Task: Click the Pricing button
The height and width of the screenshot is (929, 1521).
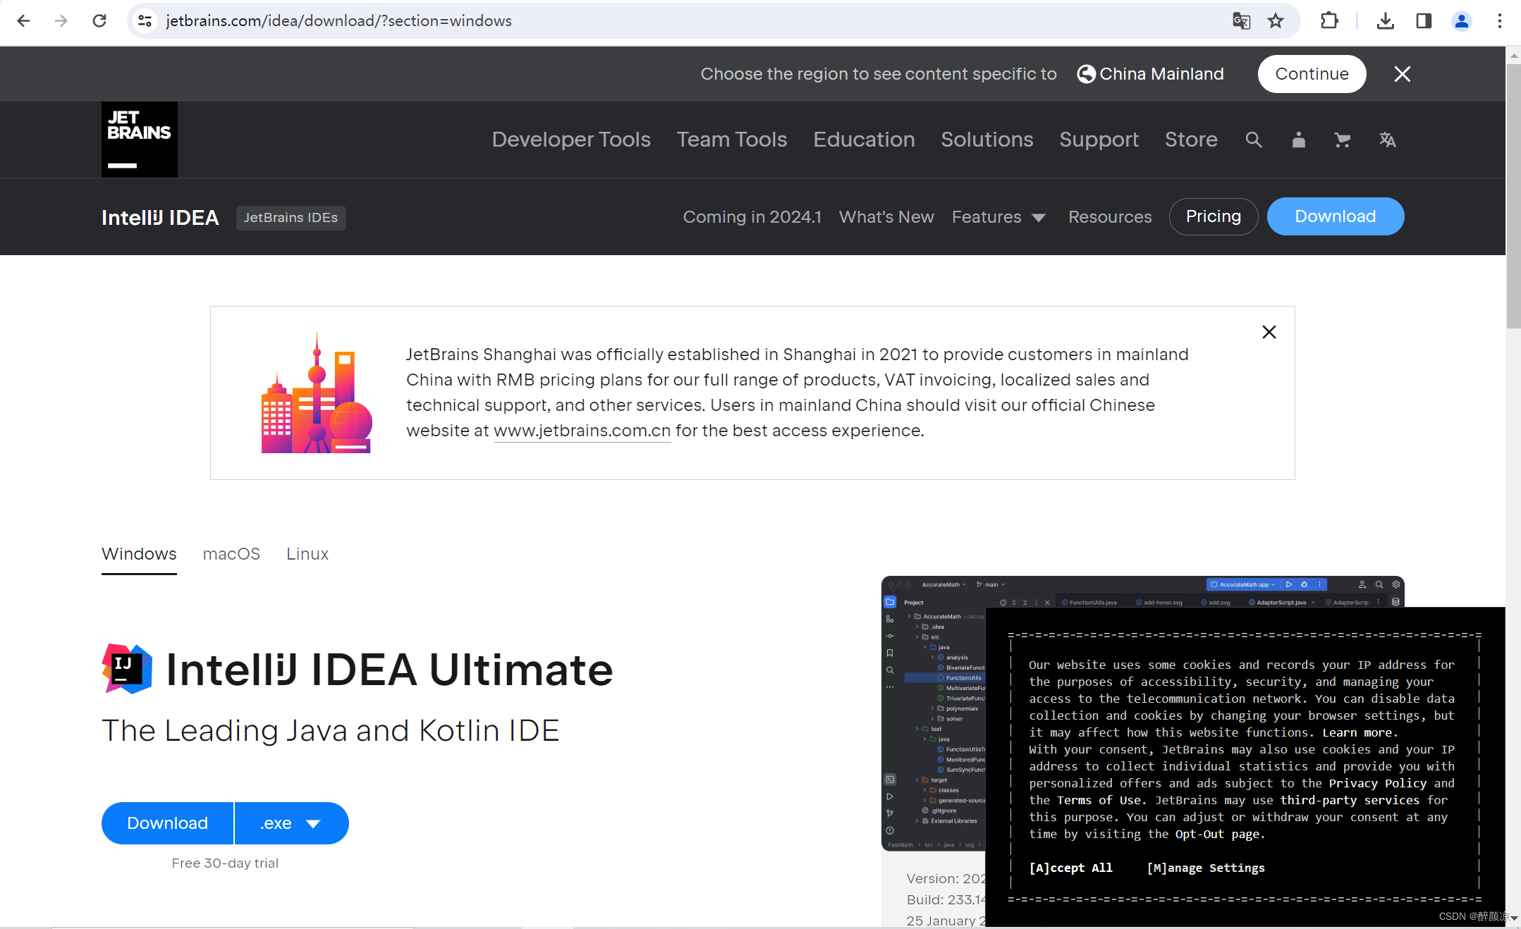Action: [1214, 216]
